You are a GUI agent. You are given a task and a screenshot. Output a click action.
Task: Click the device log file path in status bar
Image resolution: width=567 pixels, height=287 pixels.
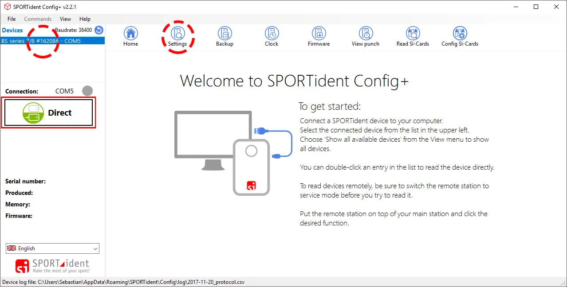[123, 282]
